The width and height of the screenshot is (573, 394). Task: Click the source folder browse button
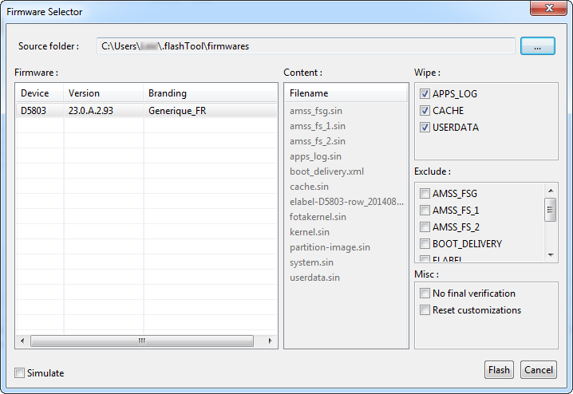tap(537, 46)
